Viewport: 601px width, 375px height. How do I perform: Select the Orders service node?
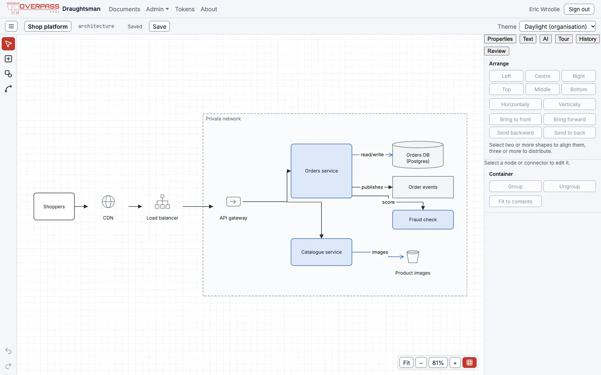click(x=321, y=171)
